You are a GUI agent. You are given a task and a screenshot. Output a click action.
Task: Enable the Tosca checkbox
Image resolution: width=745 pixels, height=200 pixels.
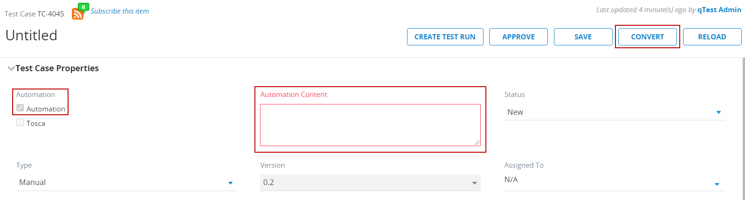coord(20,123)
